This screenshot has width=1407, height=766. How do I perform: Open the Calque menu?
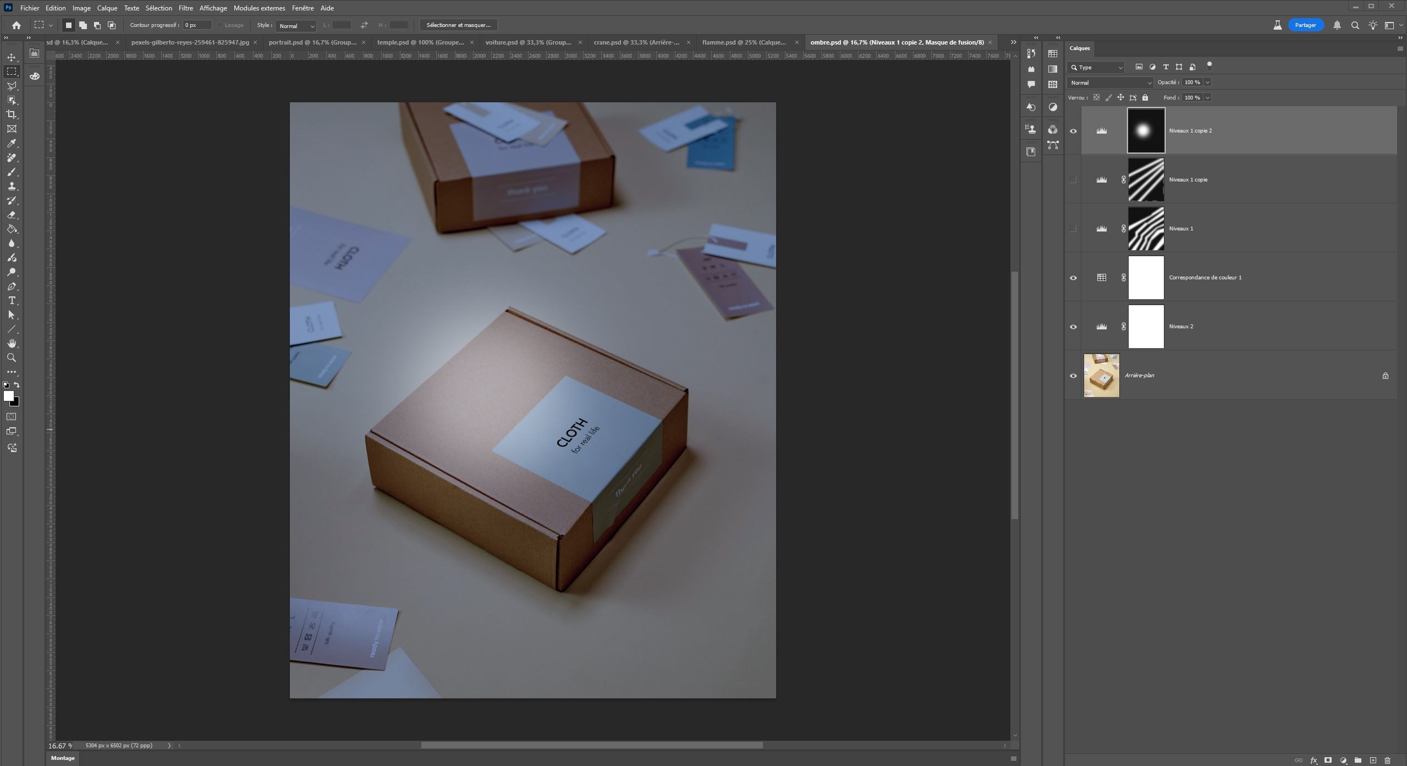point(107,8)
